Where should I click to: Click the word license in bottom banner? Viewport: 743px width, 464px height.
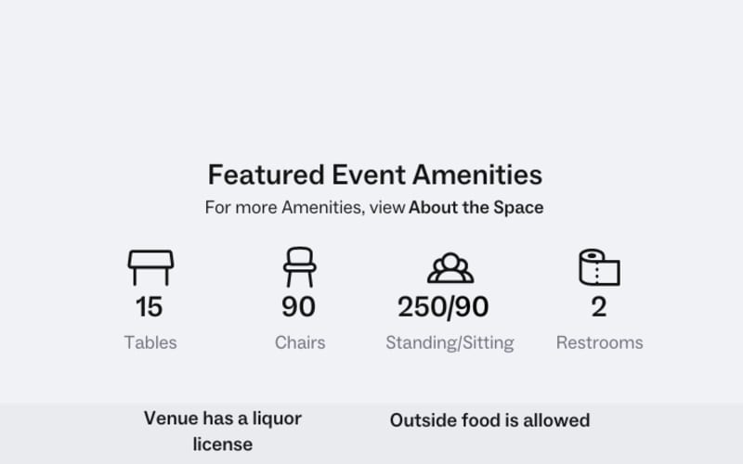pyautogui.click(x=223, y=445)
